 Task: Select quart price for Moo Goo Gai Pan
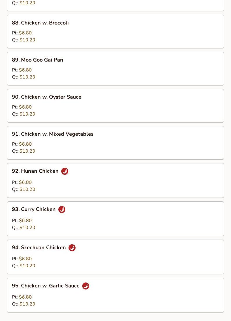click(27, 77)
